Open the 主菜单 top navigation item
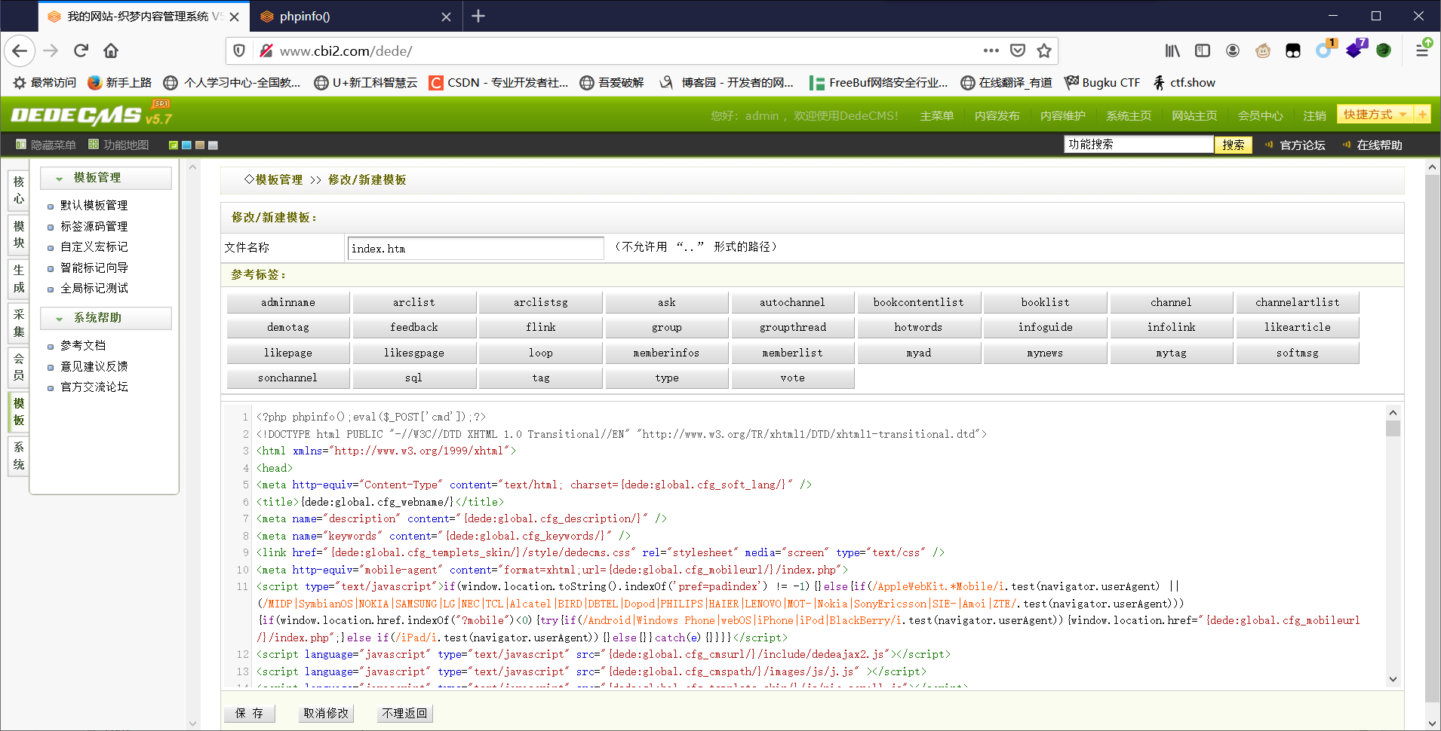This screenshot has width=1441, height=731. pos(936,115)
